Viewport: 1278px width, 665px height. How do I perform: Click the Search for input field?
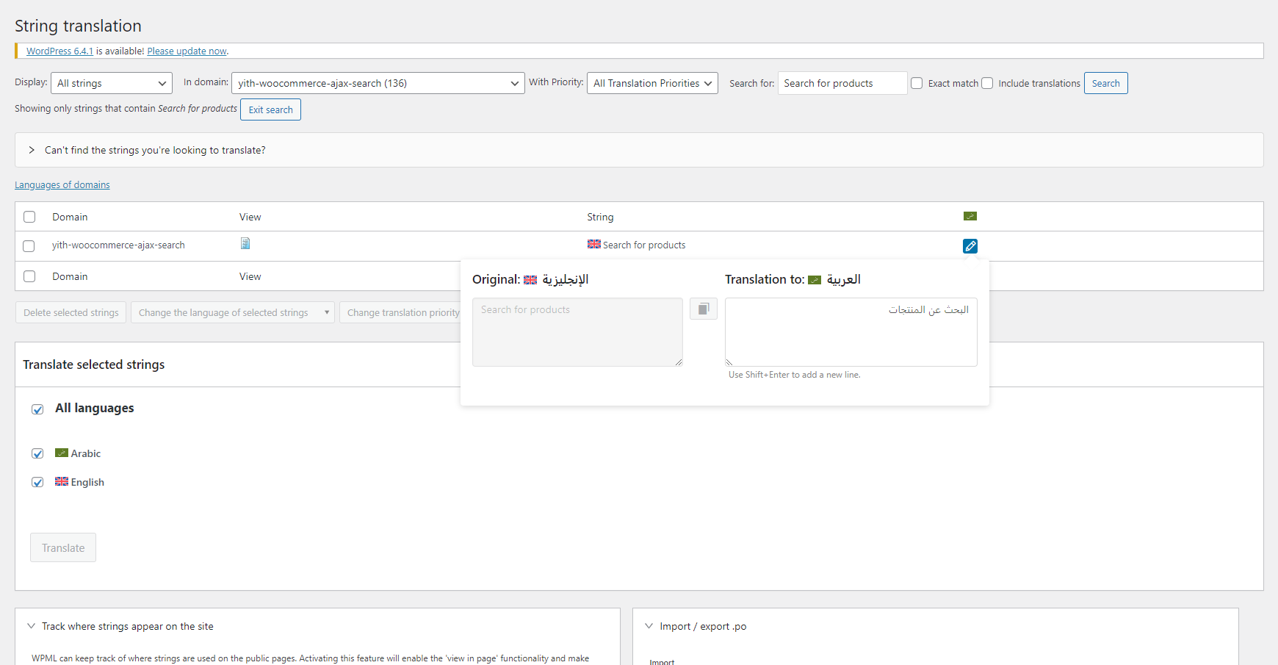click(x=842, y=83)
